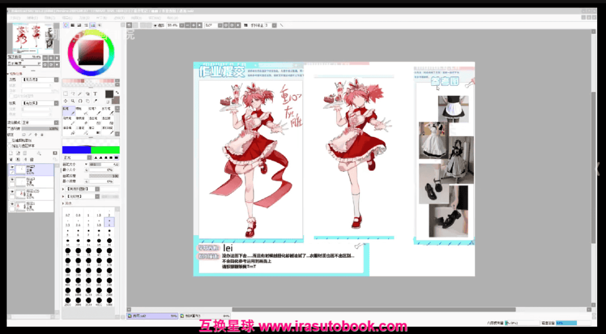Open the 滤镜 menu

point(118,18)
